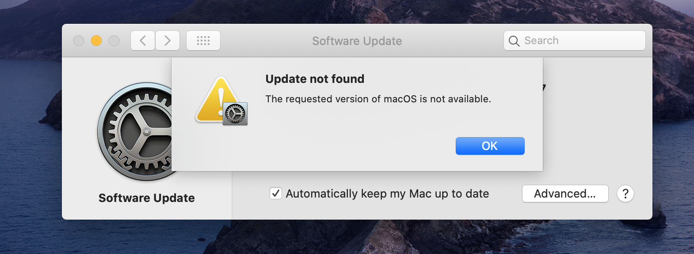Open the Advanced… options
694x254 pixels.
point(565,194)
